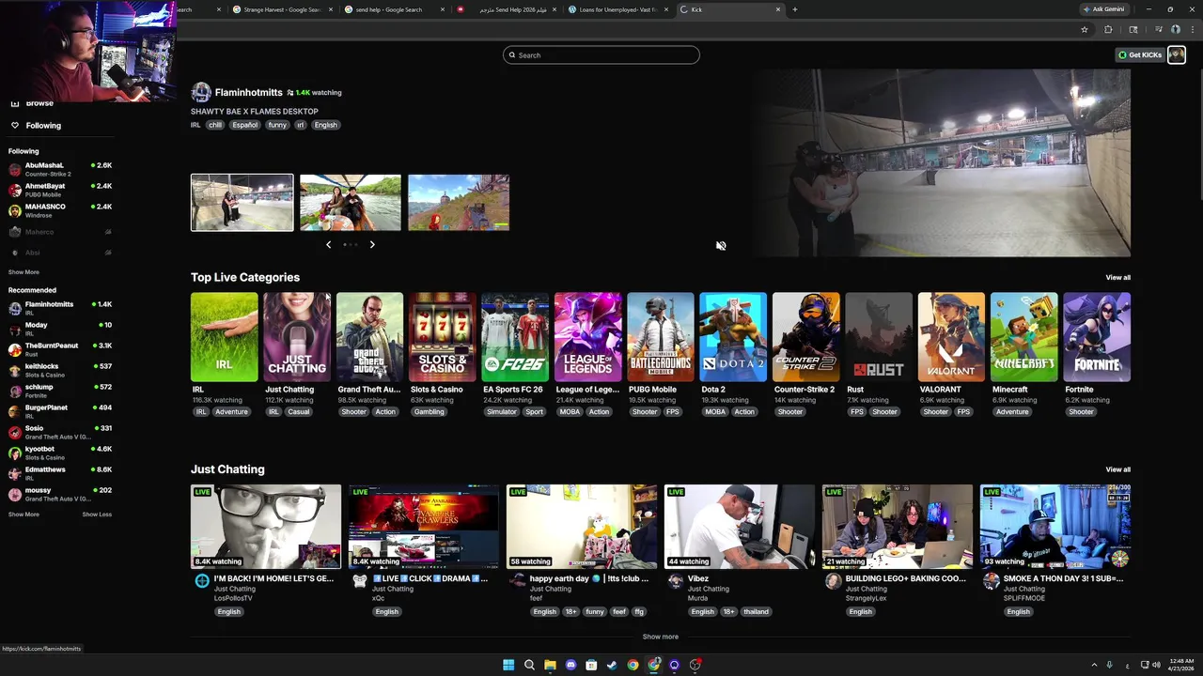Click the thailand tag on Murda's stream
The height and width of the screenshot is (676, 1203).
(756, 612)
